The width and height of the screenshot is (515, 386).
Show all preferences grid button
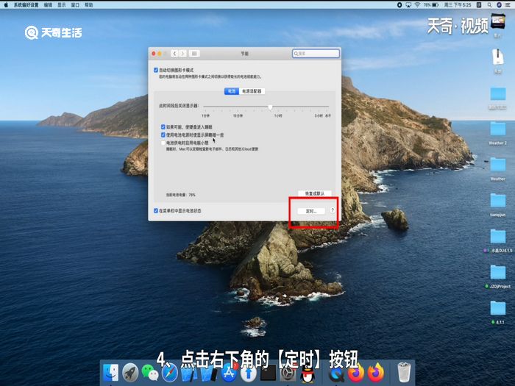(194, 54)
